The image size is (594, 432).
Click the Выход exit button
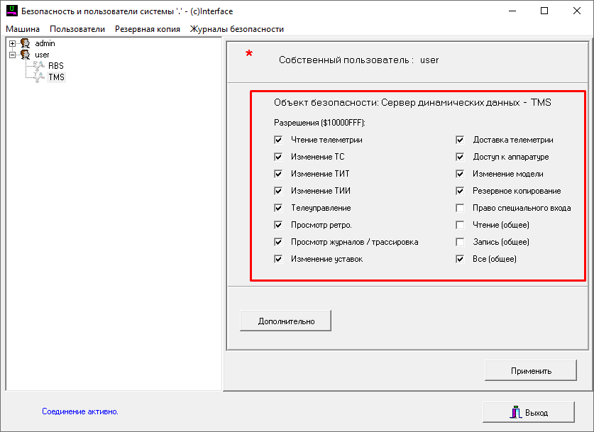528,412
